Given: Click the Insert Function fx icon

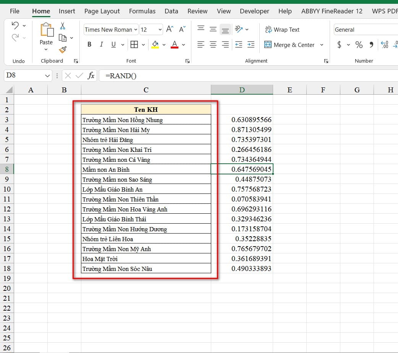Looking at the screenshot, I should tap(91, 76).
